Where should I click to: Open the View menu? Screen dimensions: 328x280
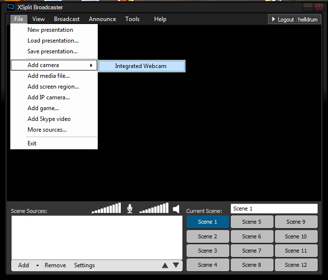(38, 19)
